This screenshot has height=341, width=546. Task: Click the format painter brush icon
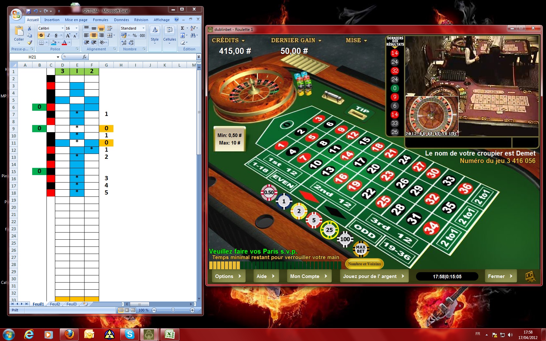30,43
